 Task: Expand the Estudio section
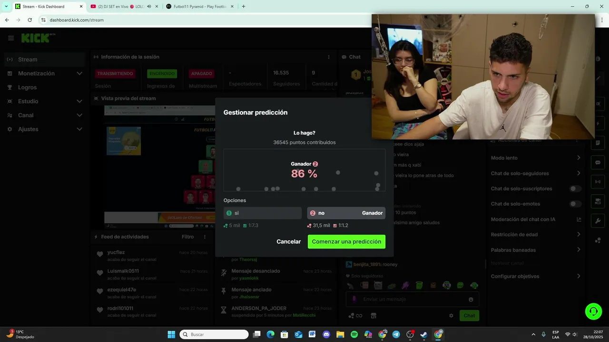coord(44,101)
